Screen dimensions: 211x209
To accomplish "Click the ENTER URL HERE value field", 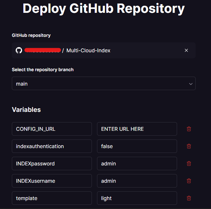I will [x=137, y=129].
